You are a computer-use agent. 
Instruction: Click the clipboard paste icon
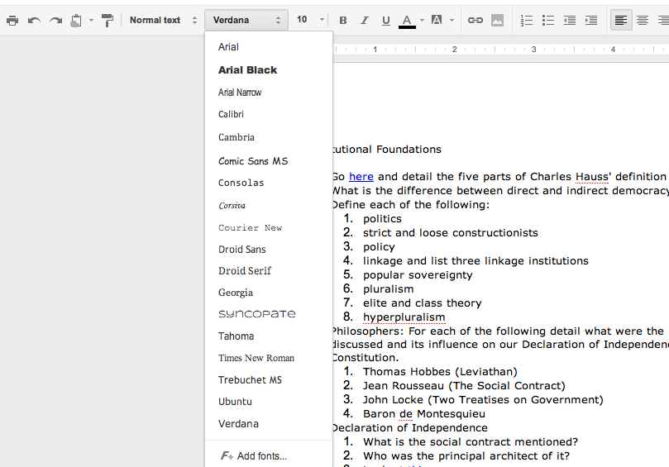(76, 20)
